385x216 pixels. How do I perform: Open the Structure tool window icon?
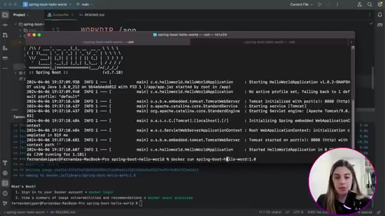pyautogui.click(x=5, y=48)
